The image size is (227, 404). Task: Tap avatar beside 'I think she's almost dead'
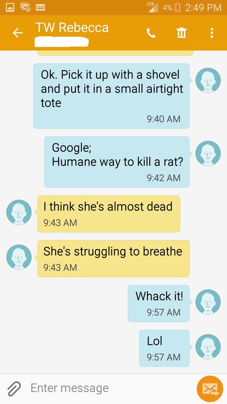[19, 212]
